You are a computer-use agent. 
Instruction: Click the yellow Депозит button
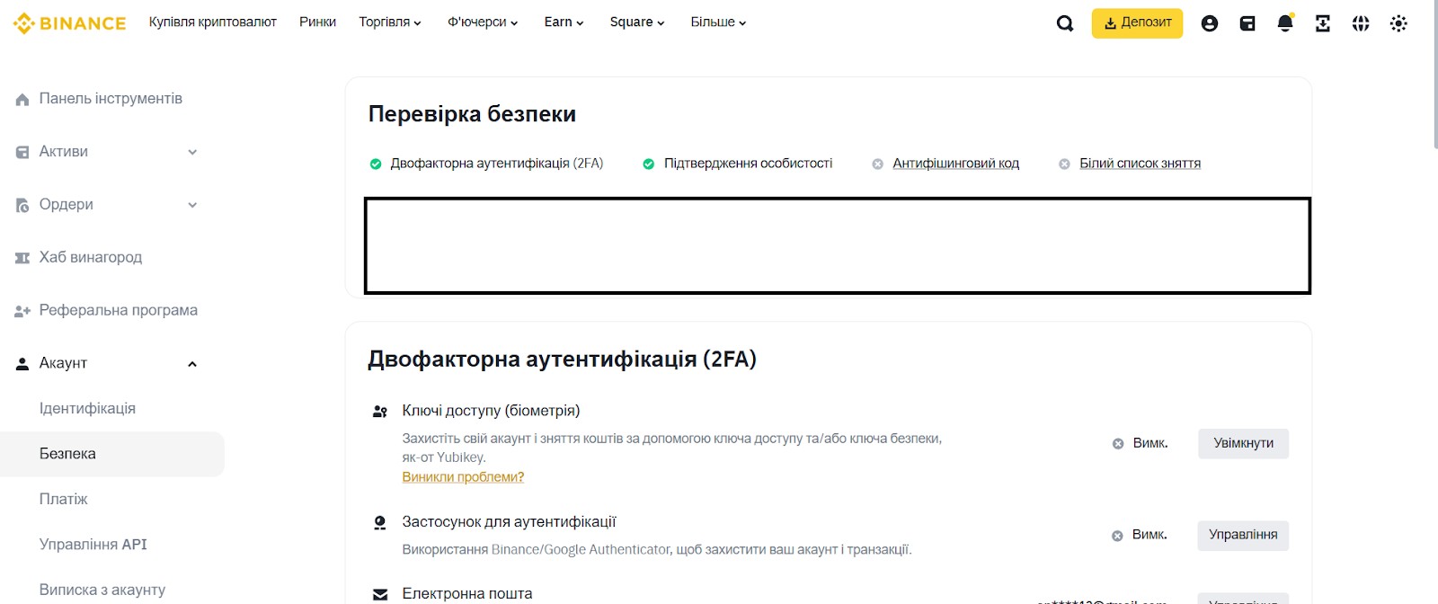pos(1137,22)
